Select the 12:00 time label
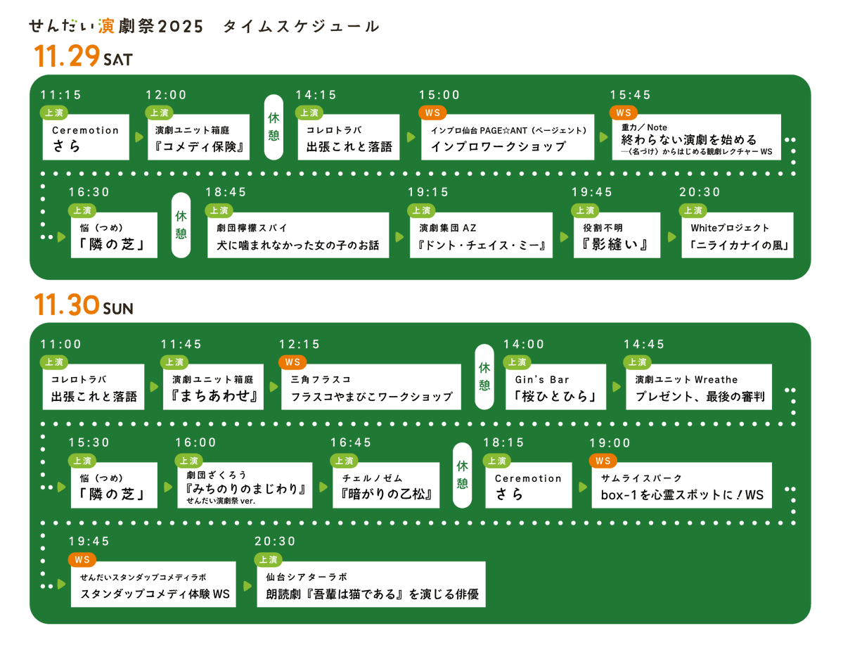This screenshot has width=843, height=645. (166, 95)
